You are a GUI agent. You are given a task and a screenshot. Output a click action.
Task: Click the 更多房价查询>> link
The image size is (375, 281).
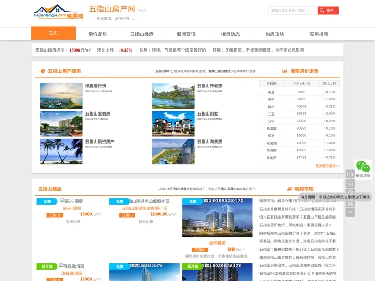(327, 166)
